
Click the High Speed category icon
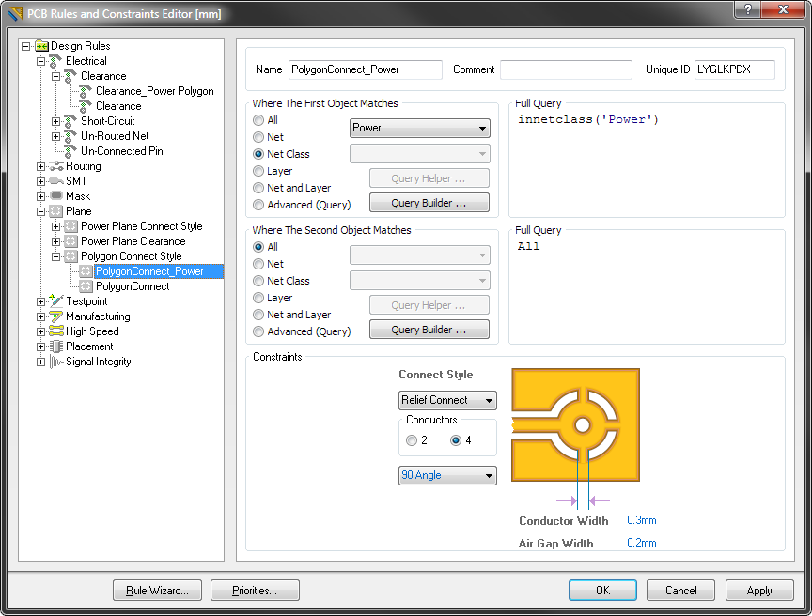click(x=56, y=331)
